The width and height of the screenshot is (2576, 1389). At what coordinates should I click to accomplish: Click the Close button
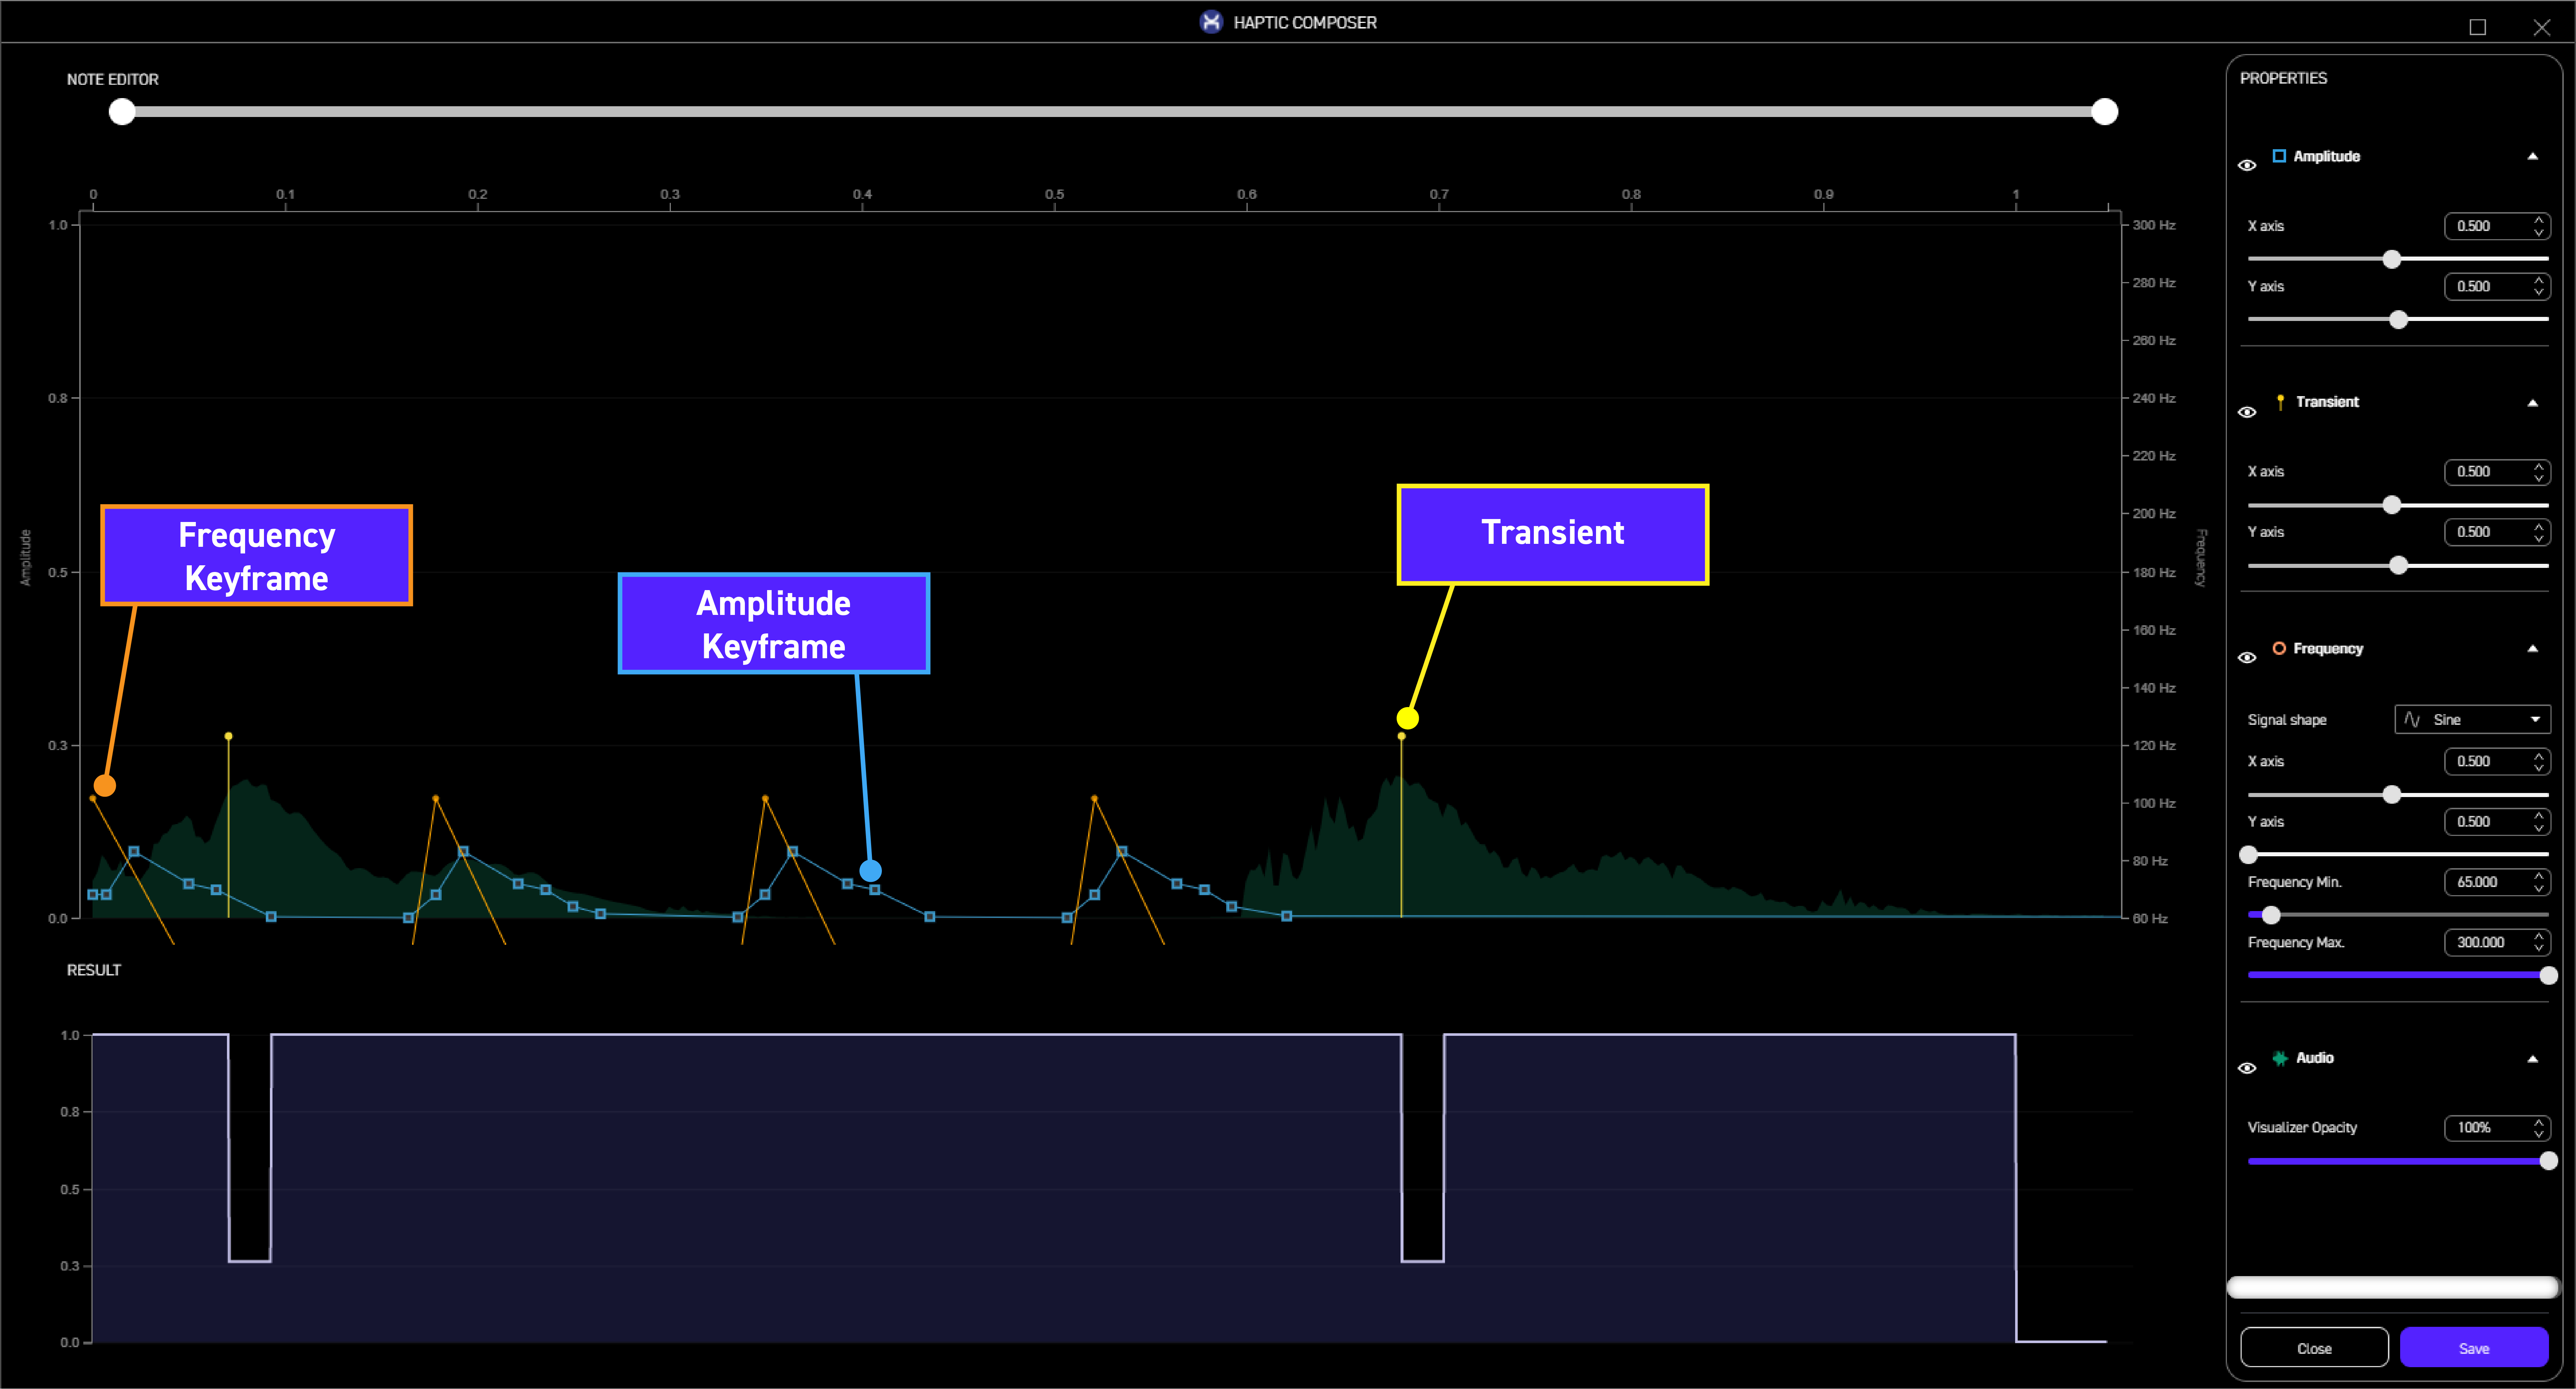click(x=2314, y=1348)
